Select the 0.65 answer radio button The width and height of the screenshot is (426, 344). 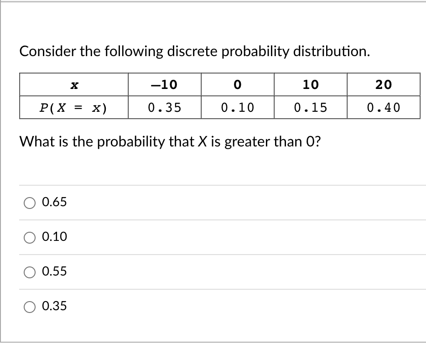click(30, 202)
